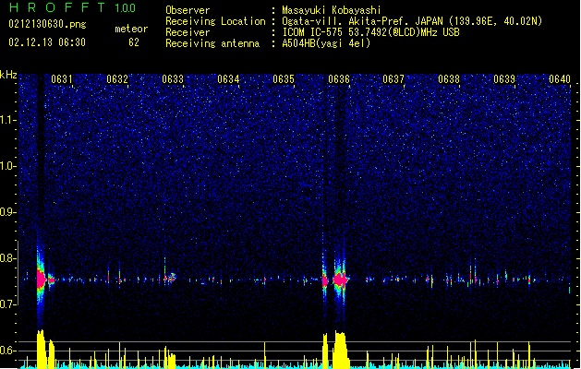Click the meteor count value 62
Screen dimensions: 581x369
[x=134, y=42]
